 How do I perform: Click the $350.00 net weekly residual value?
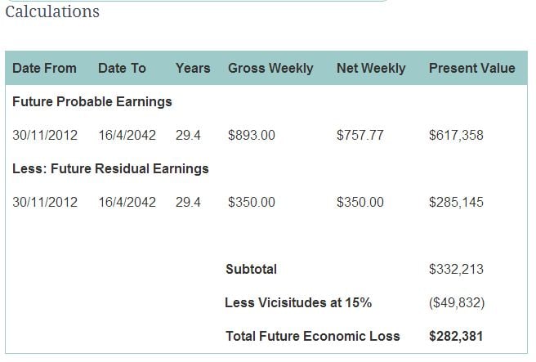360,202
